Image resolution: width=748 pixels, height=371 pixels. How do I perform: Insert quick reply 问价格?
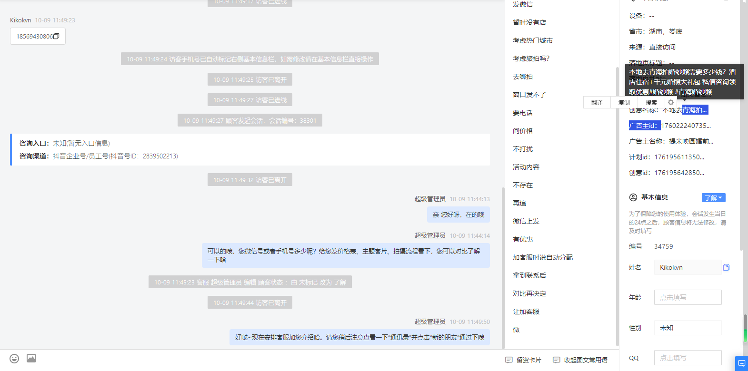(523, 131)
